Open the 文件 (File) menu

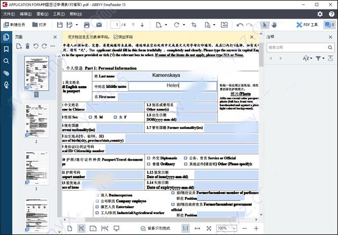pos(9,13)
